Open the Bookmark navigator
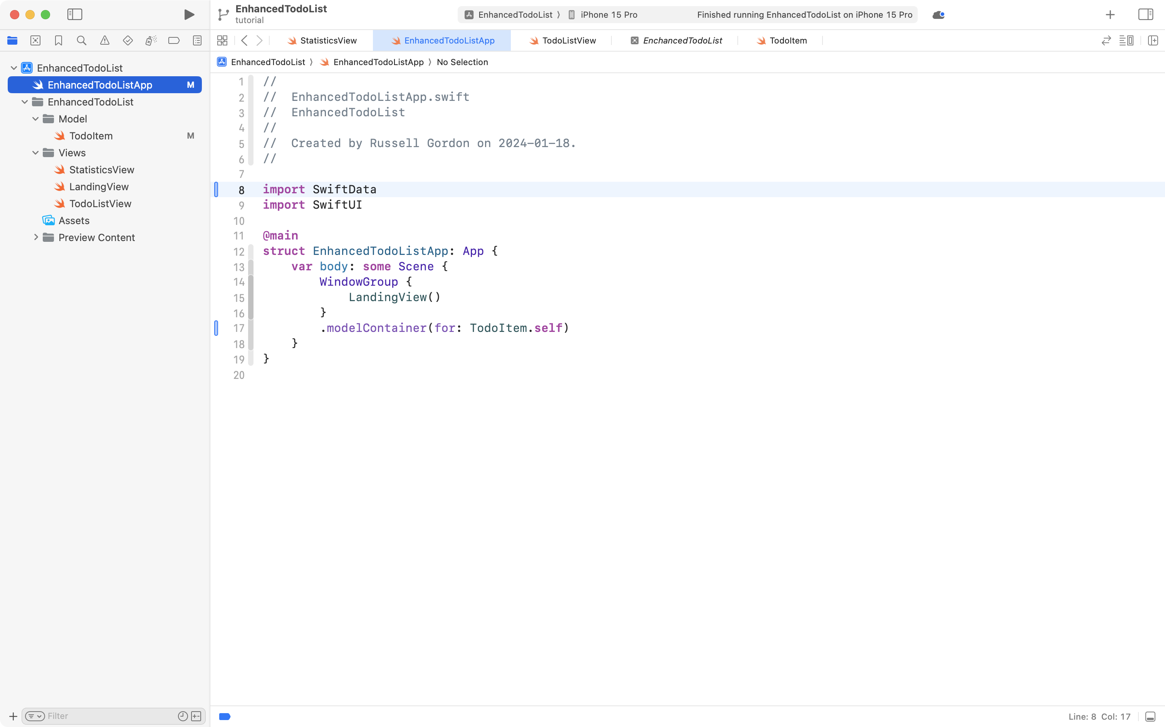The width and height of the screenshot is (1165, 727). pos(58,40)
